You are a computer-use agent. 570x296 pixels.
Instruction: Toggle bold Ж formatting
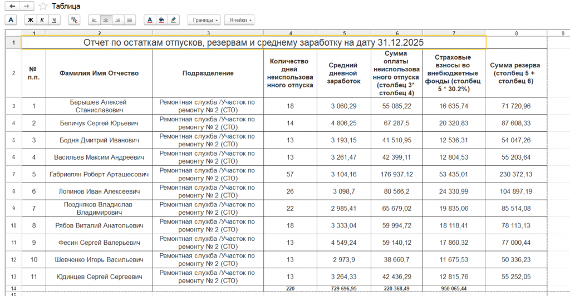pyautogui.click(x=31, y=20)
